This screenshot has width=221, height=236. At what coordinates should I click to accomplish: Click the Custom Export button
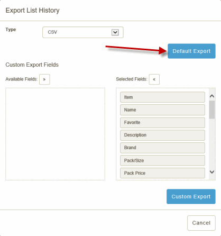[191, 196]
